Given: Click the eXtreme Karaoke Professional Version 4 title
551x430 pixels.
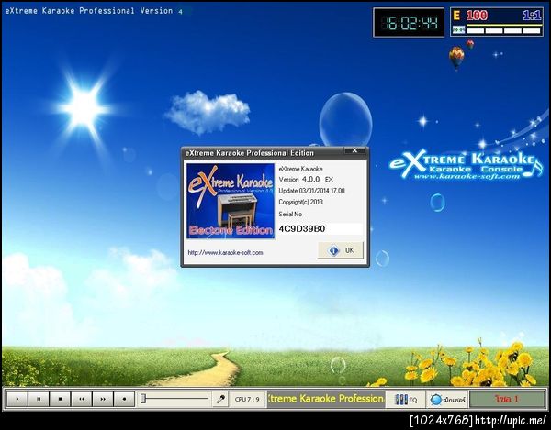Looking at the screenshot, I should [x=94, y=11].
